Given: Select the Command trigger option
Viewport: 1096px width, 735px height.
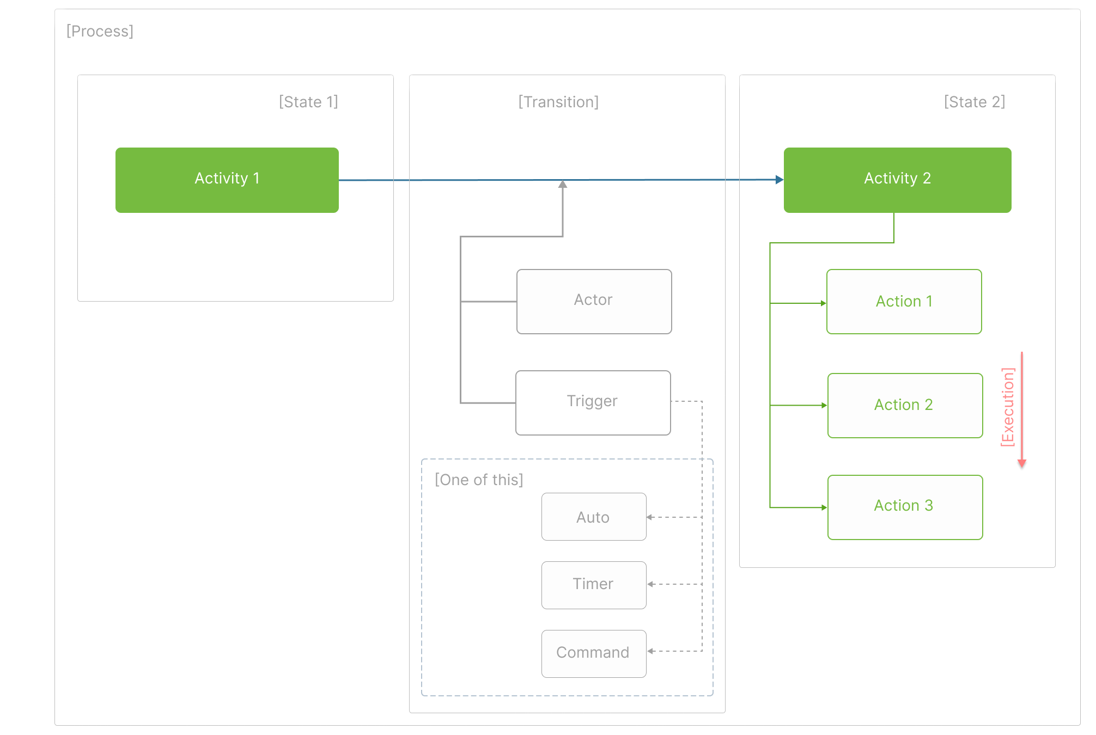Looking at the screenshot, I should click(x=593, y=653).
